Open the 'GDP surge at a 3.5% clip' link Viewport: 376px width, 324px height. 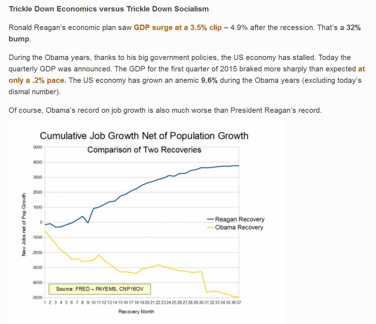click(177, 27)
